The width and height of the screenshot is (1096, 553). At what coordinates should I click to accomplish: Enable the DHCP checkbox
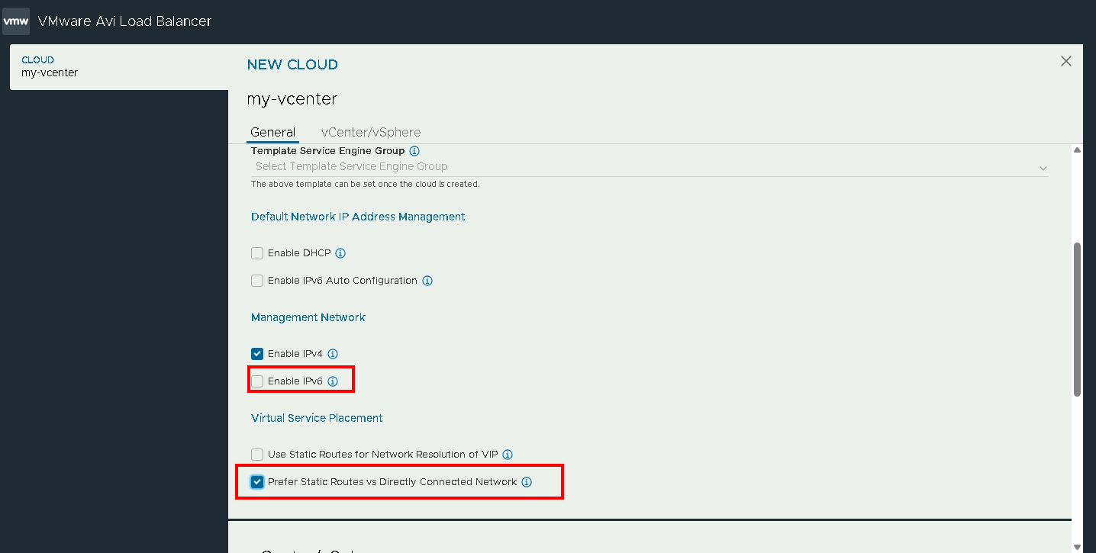(x=257, y=253)
